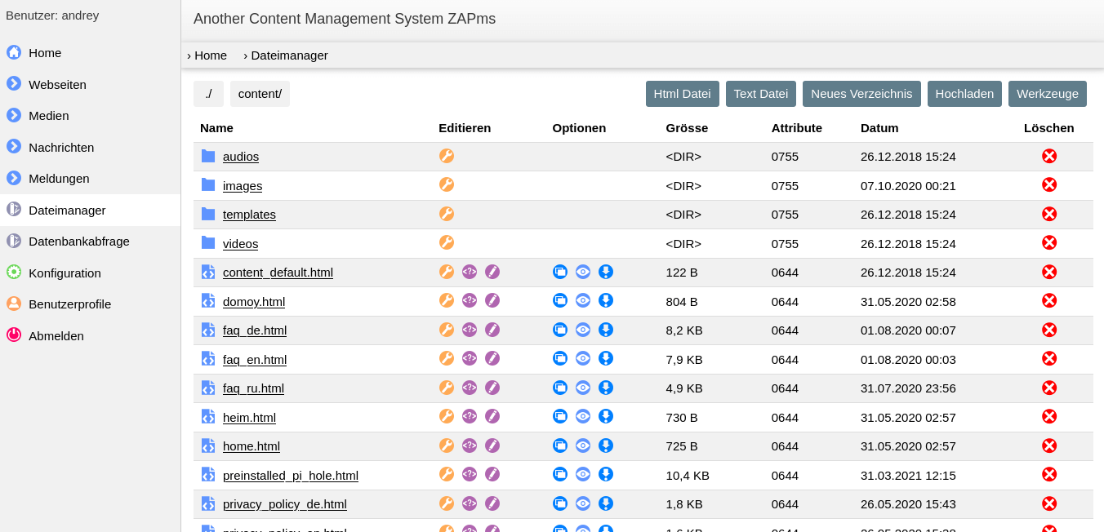Viewport: 1104px width, 532px height.
Task: Click pencil icon for preinstalled_pi_hole.html
Action: click(492, 474)
